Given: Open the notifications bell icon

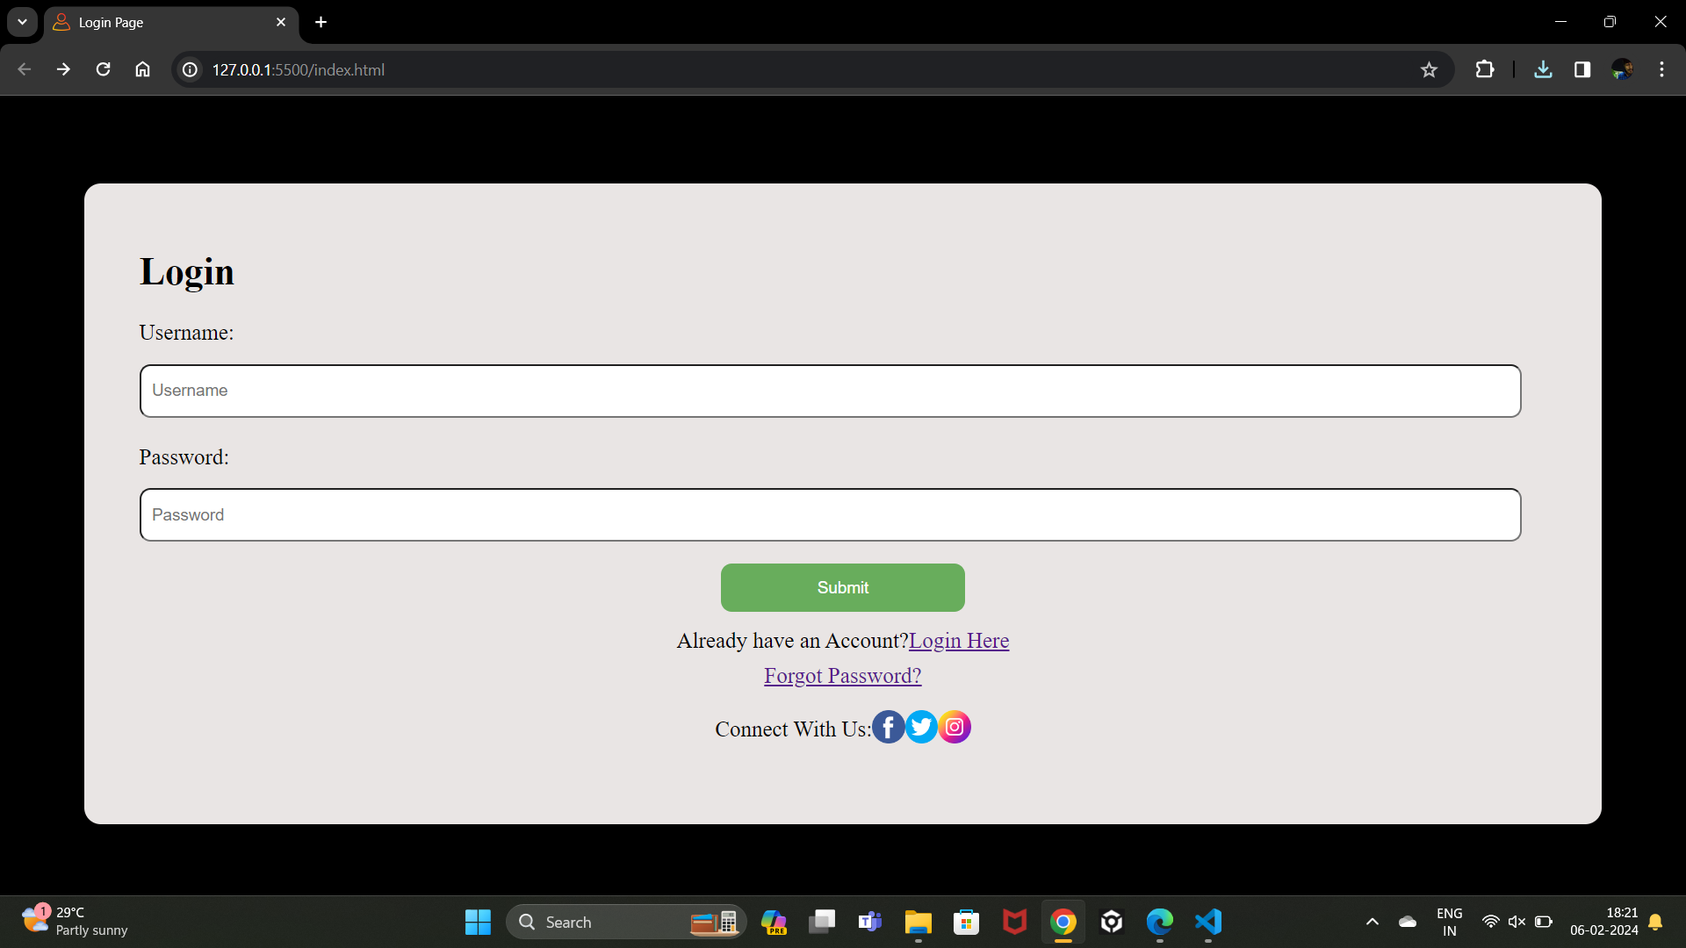Looking at the screenshot, I should click(1655, 922).
